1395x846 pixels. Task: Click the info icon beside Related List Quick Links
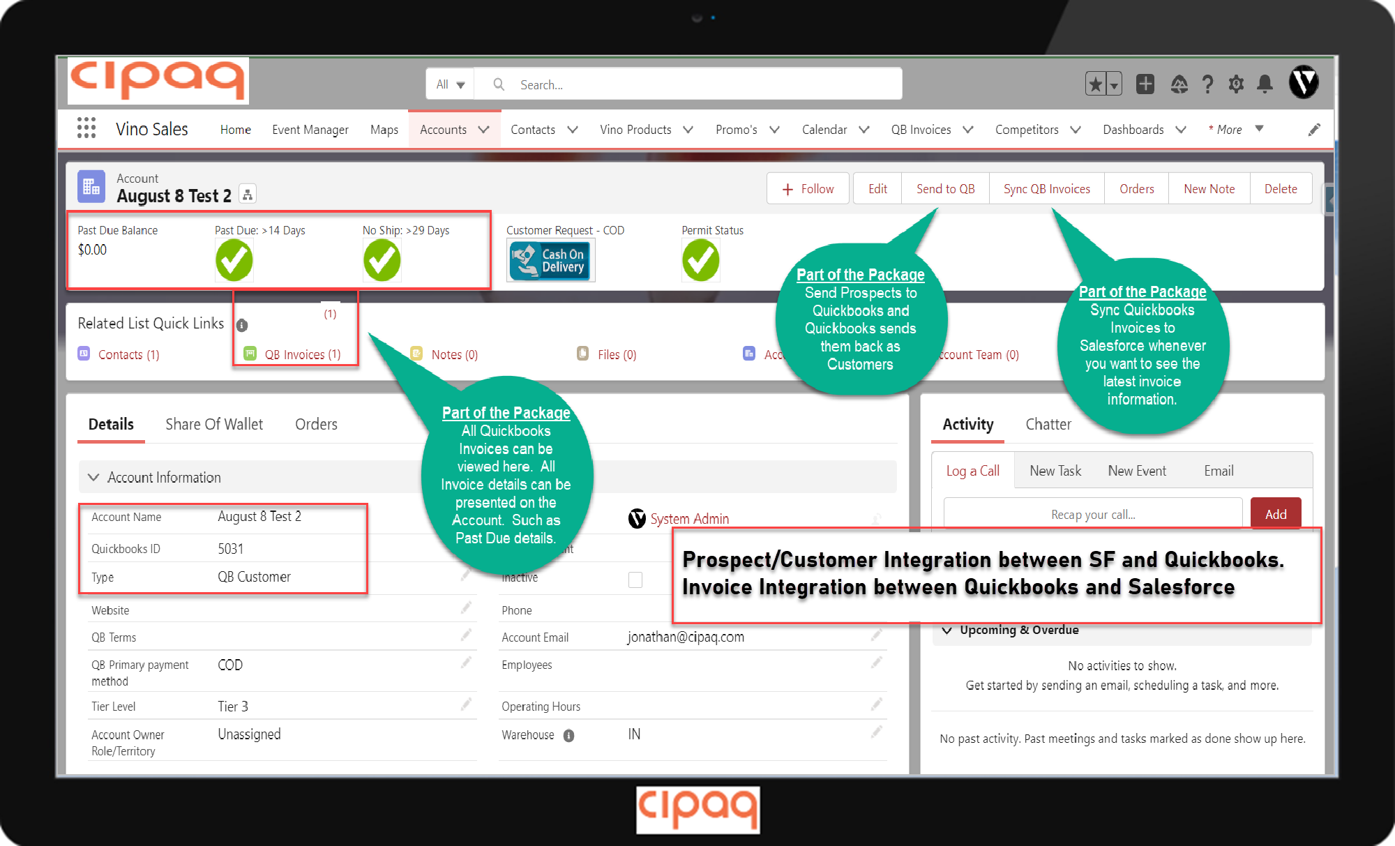[x=242, y=324]
